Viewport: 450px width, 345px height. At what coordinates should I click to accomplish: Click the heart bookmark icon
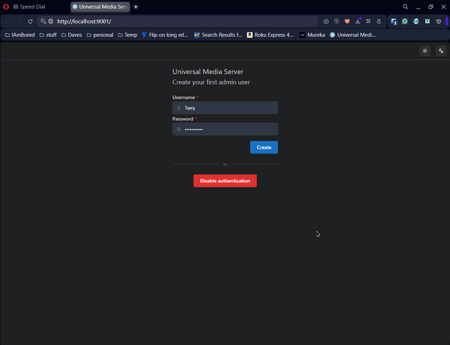coord(347,21)
